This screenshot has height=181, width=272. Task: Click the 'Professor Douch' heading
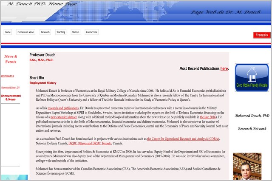(42, 55)
